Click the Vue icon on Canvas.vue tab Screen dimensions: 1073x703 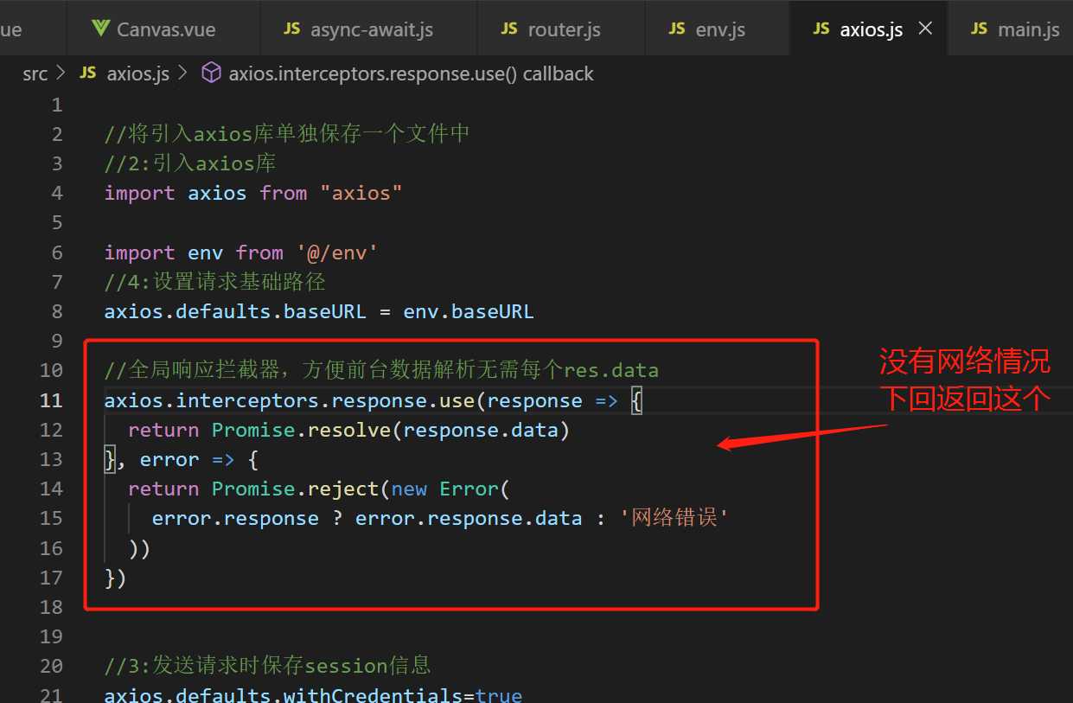coord(100,29)
